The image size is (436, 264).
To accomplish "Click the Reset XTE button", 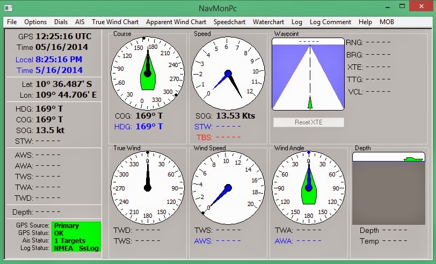I will pyautogui.click(x=308, y=122).
